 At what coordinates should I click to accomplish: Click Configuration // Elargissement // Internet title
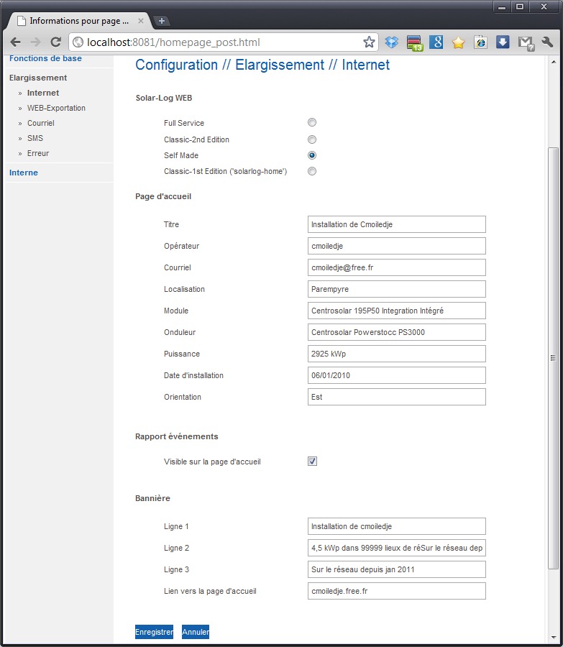pos(262,65)
